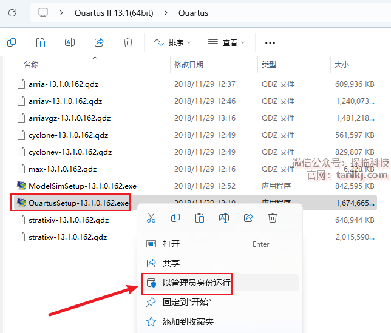Click Copy icon in context menu
The width and height of the screenshot is (391, 333).
[x=175, y=218]
